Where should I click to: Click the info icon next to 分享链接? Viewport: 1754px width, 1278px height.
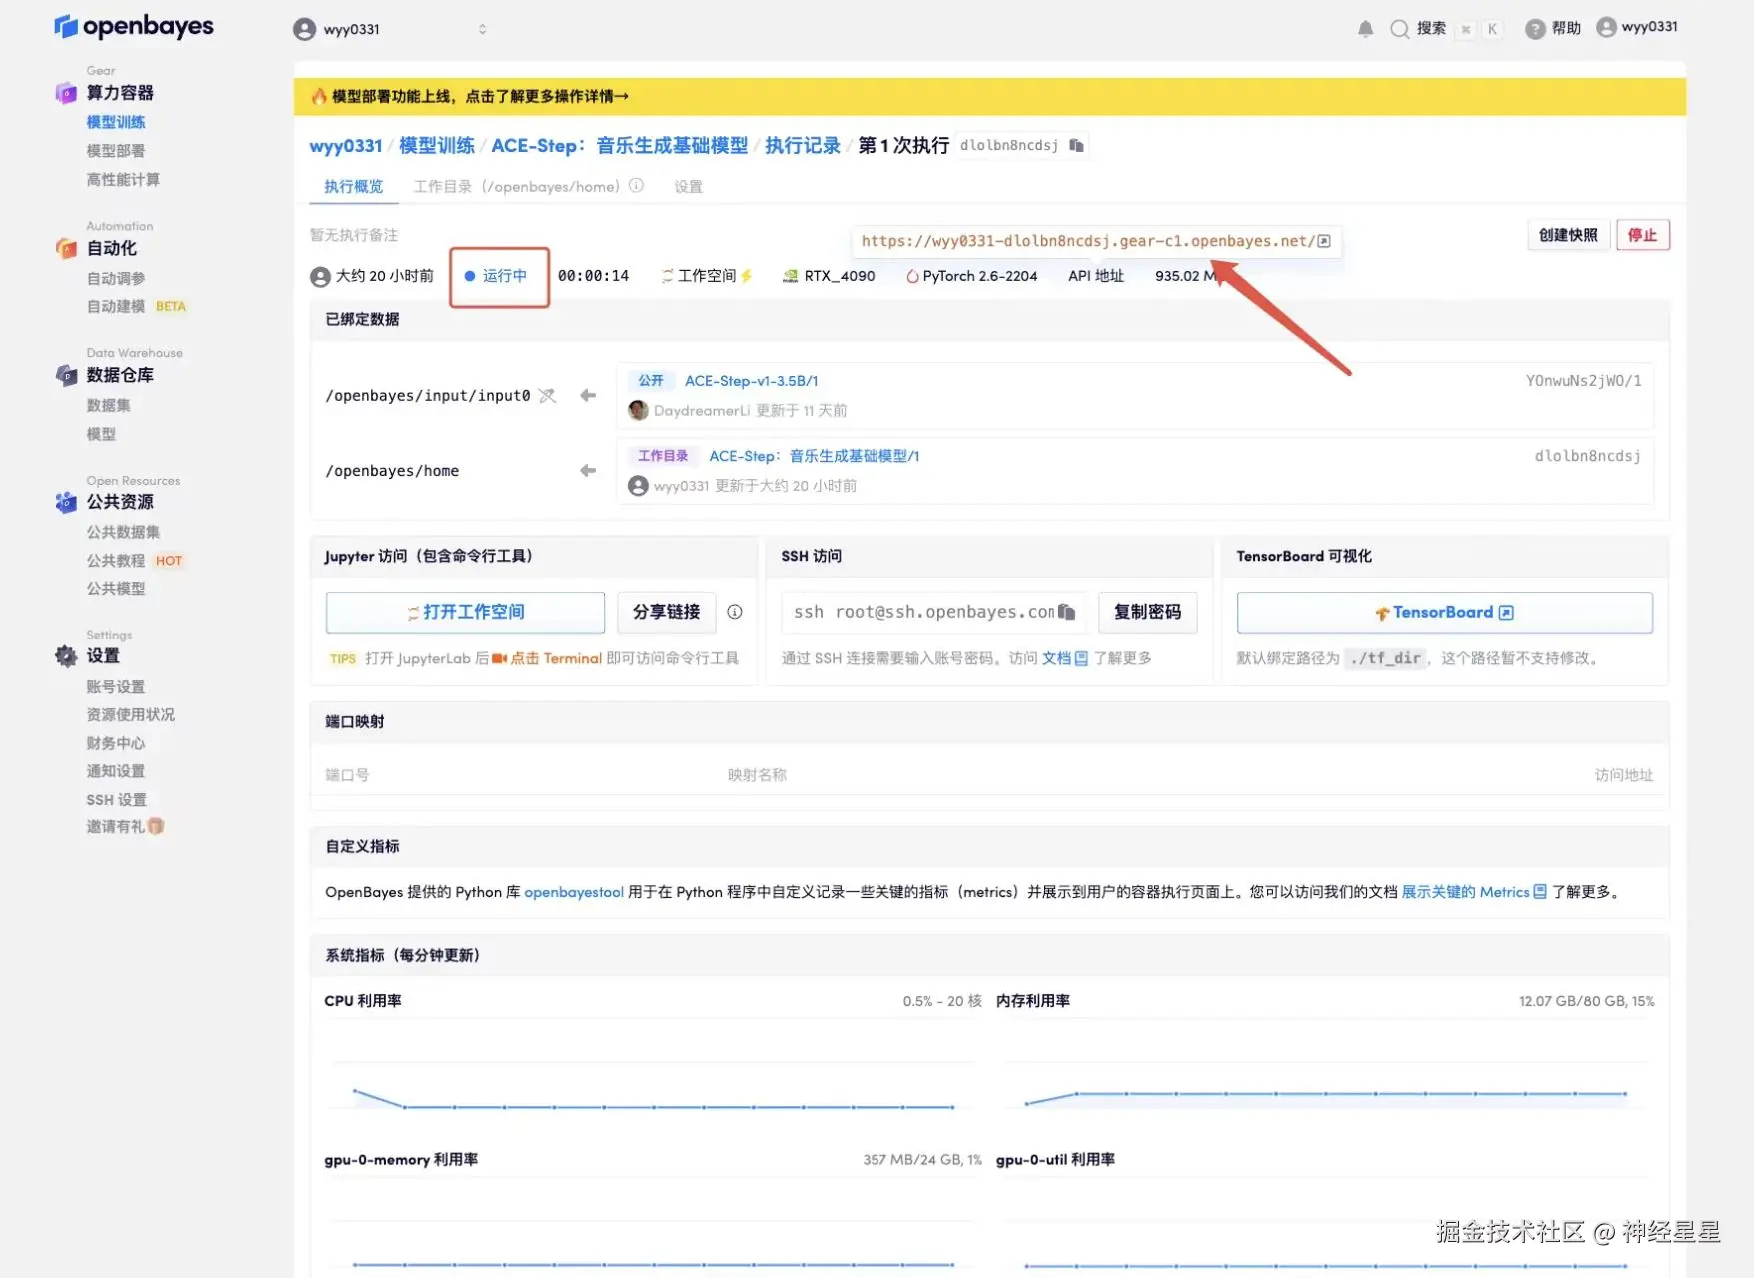point(735,612)
